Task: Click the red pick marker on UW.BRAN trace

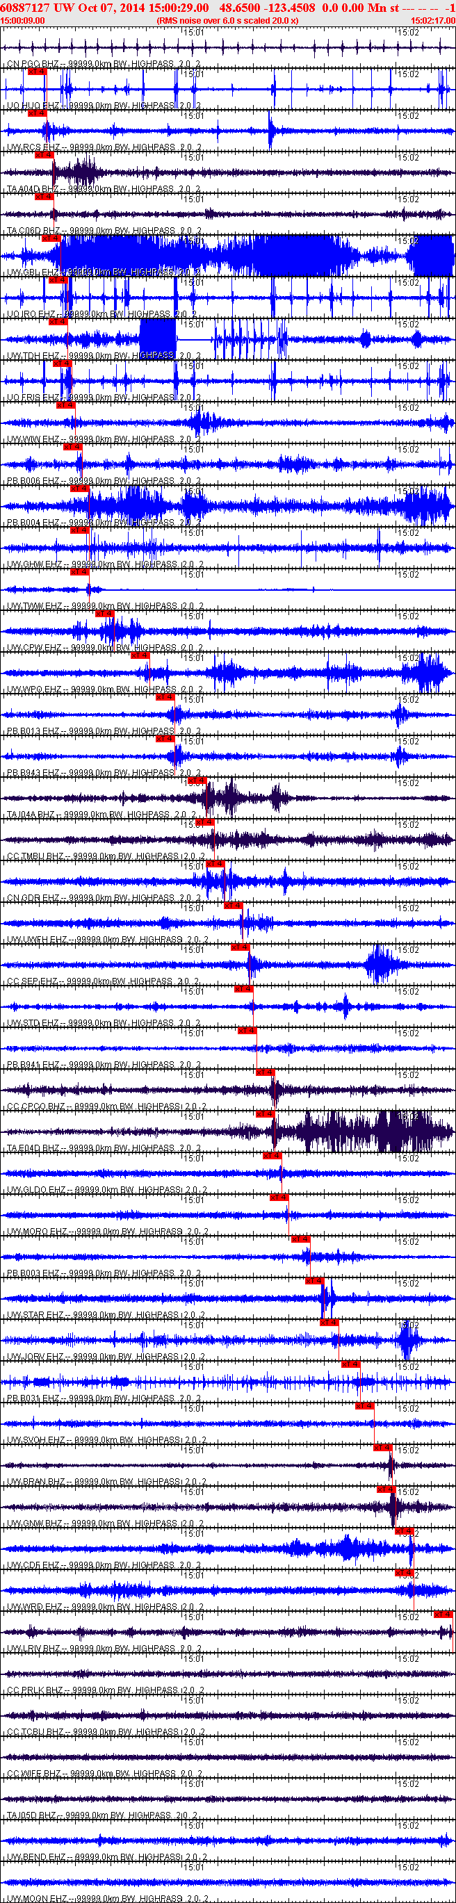Action: click(x=382, y=1447)
